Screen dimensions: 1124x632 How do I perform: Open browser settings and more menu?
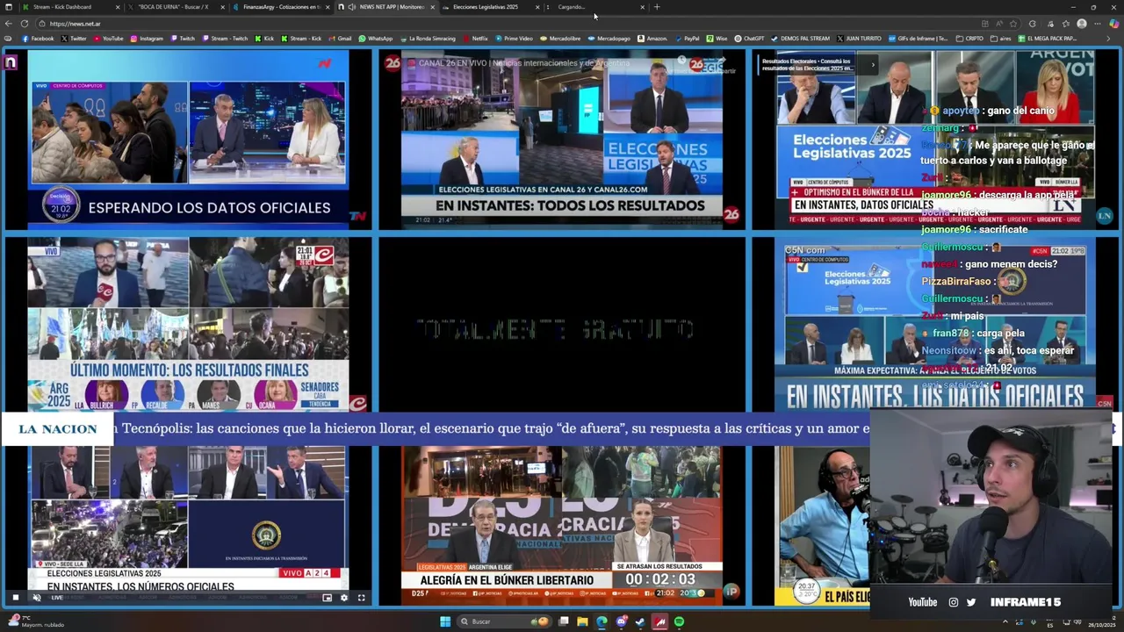pyautogui.click(x=1099, y=24)
